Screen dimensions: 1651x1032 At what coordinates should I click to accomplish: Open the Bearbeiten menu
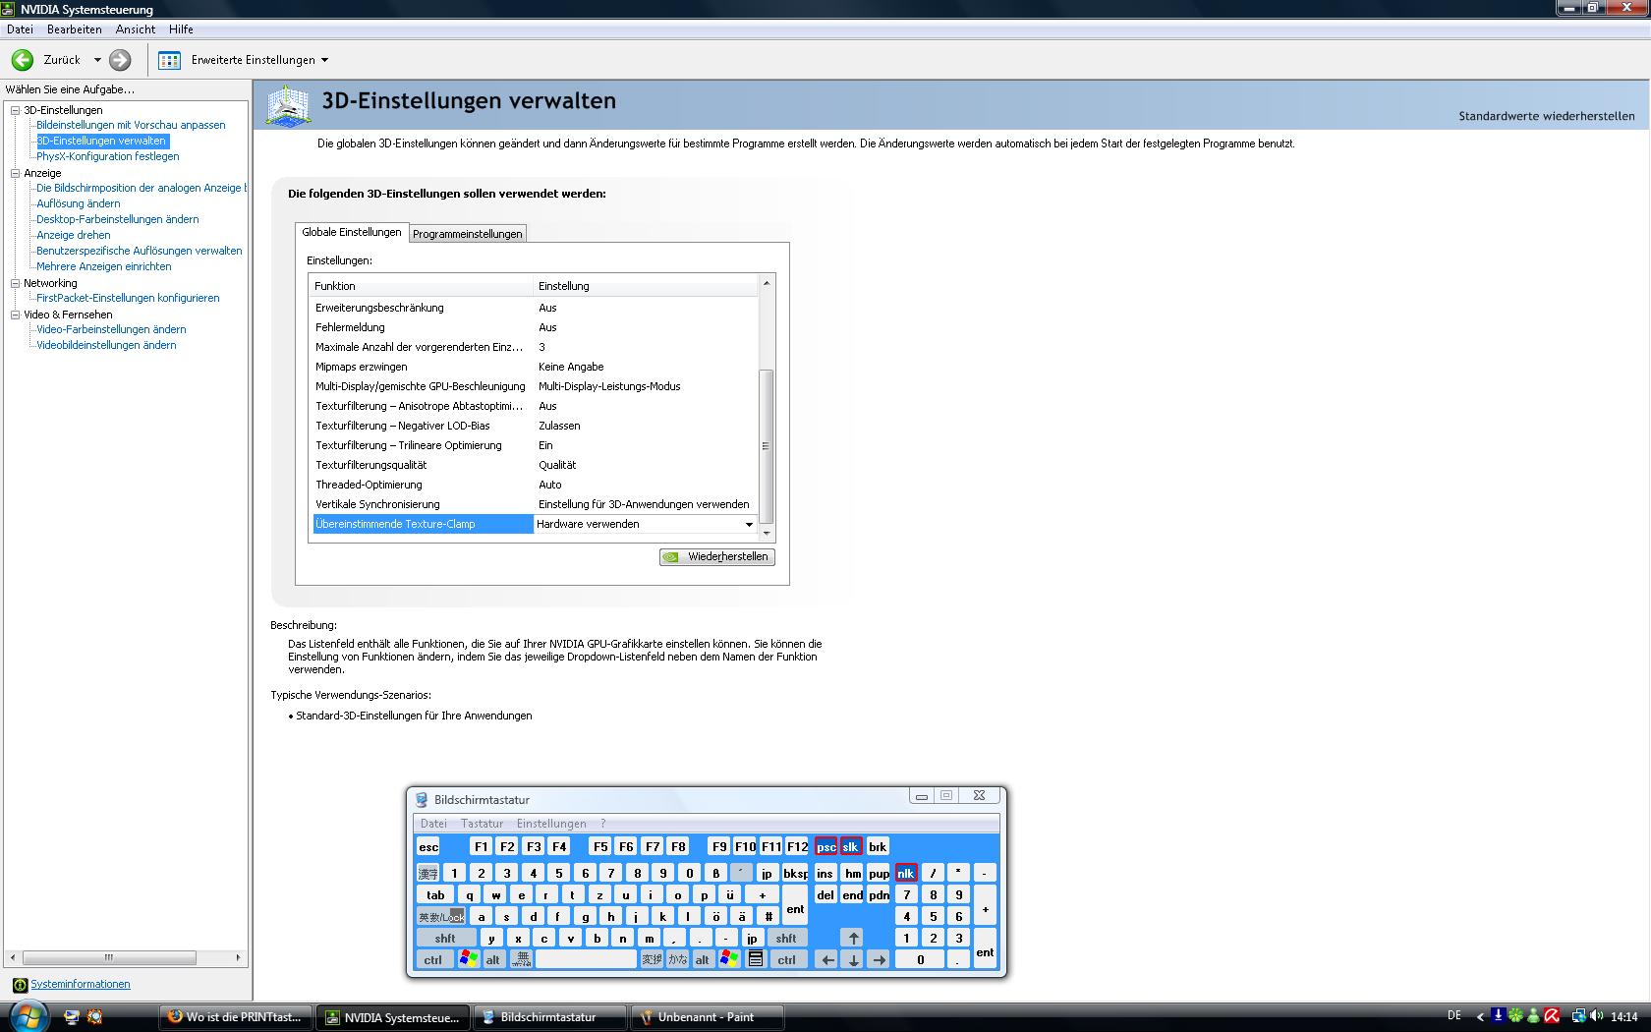(x=75, y=29)
